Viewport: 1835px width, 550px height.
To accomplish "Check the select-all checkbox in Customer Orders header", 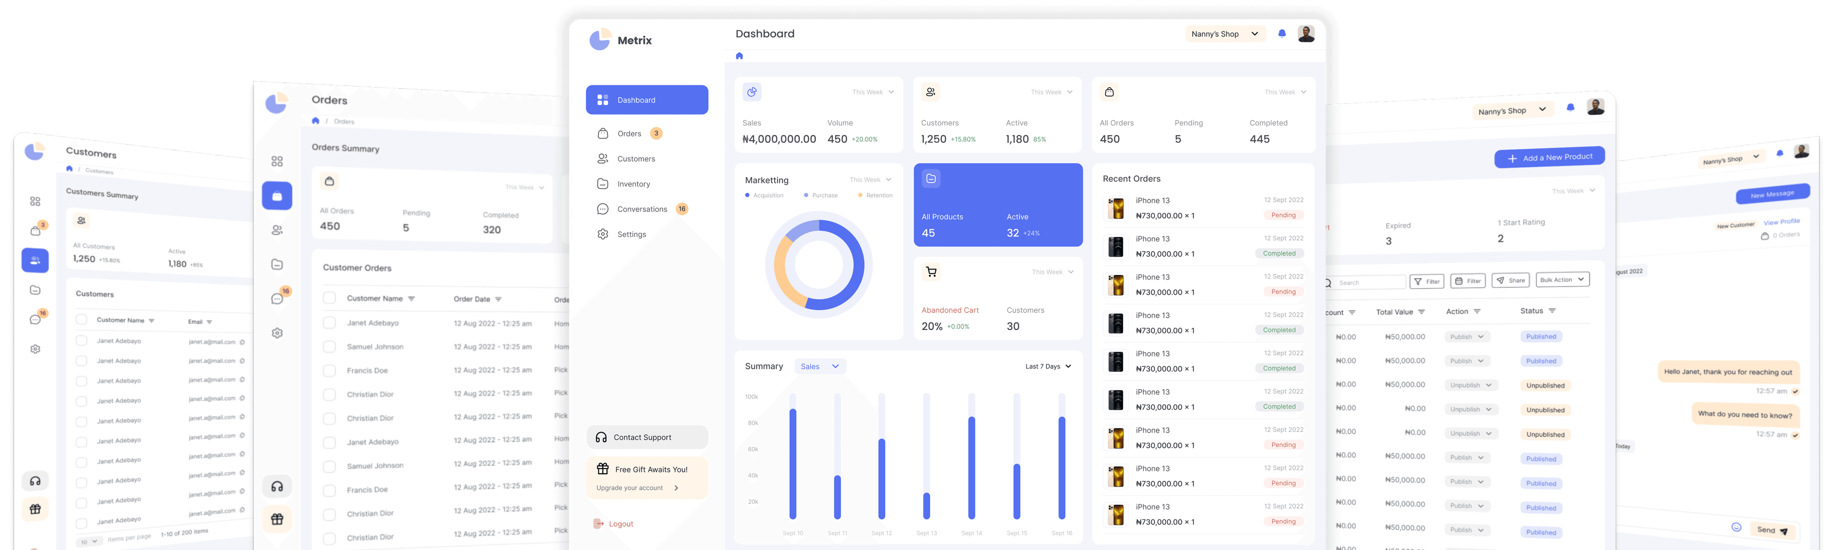I will point(329,298).
